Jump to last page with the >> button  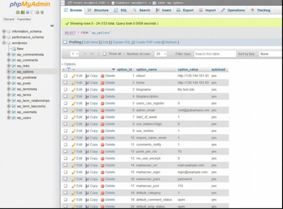92,54
